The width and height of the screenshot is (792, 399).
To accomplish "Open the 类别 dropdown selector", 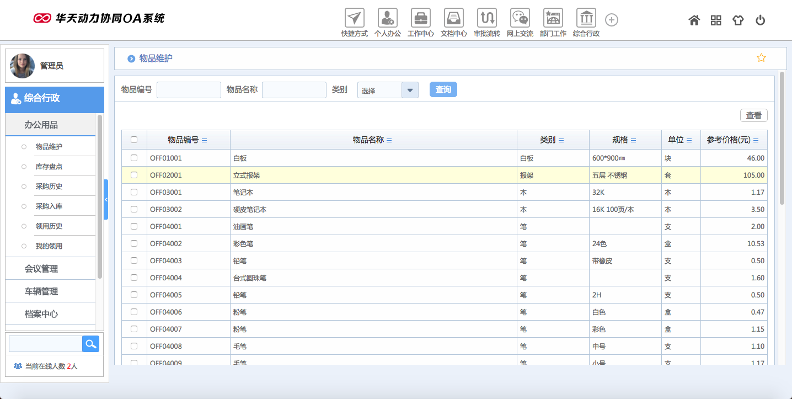I will point(409,90).
